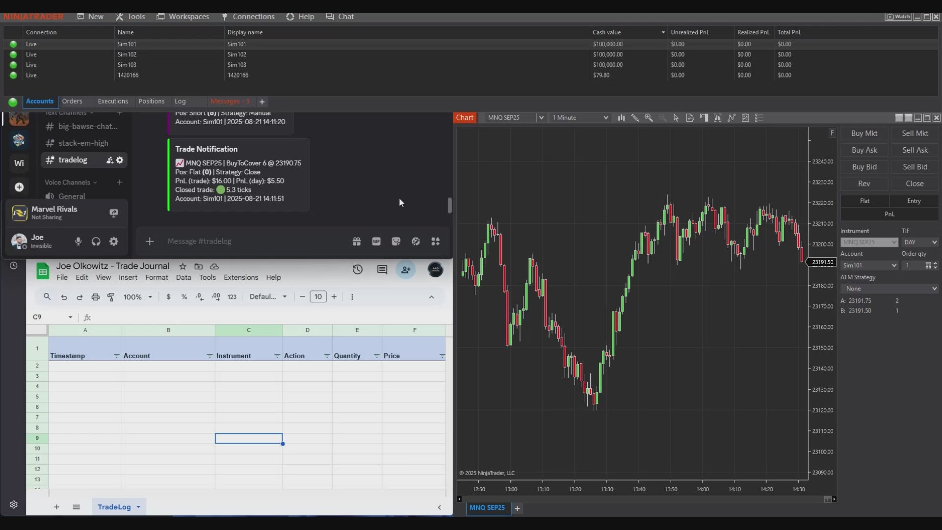Image resolution: width=942 pixels, height=530 pixels.
Task: Switch to the Orders tab
Action: click(x=72, y=101)
